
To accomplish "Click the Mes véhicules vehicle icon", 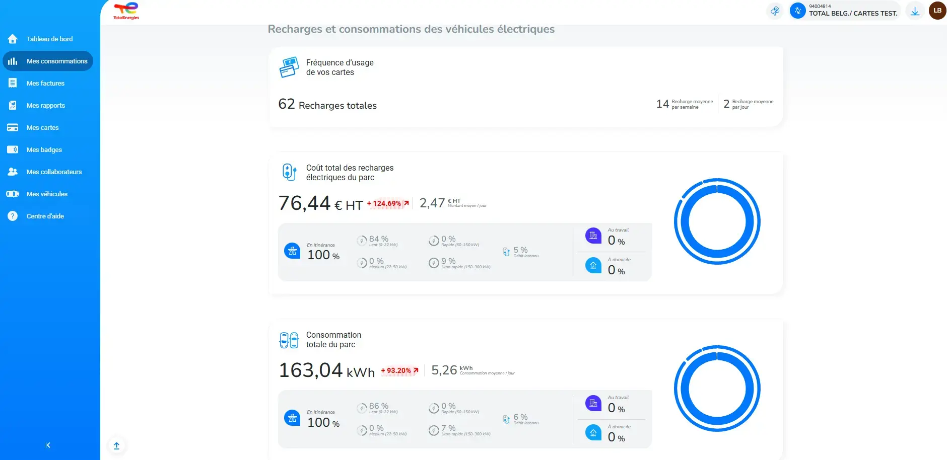I will tap(12, 193).
